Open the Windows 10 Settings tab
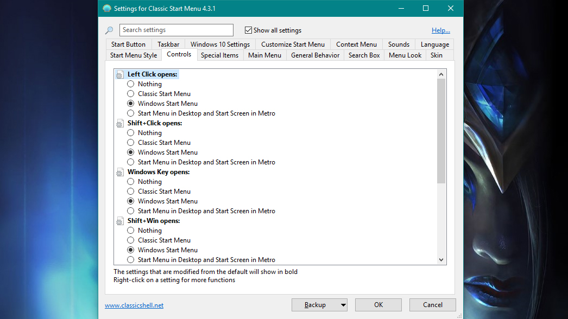 click(x=220, y=44)
